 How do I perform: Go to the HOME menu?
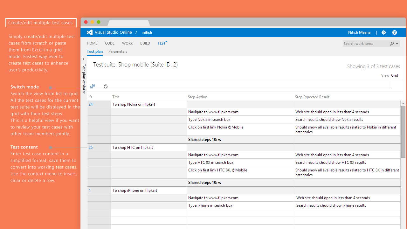92,43
